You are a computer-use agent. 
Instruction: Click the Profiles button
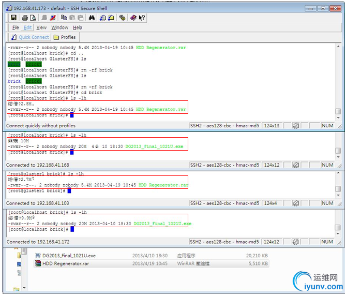(65, 37)
